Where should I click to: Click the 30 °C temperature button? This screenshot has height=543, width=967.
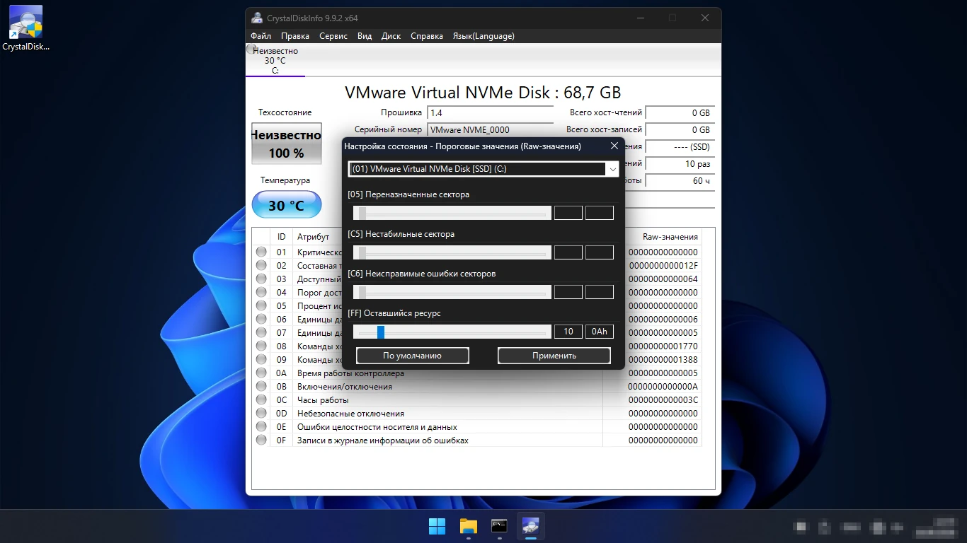tap(287, 205)
